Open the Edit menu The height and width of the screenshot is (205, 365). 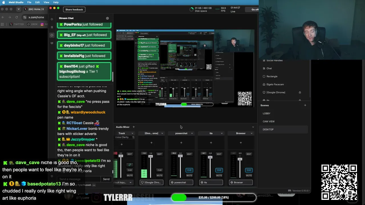37,2
